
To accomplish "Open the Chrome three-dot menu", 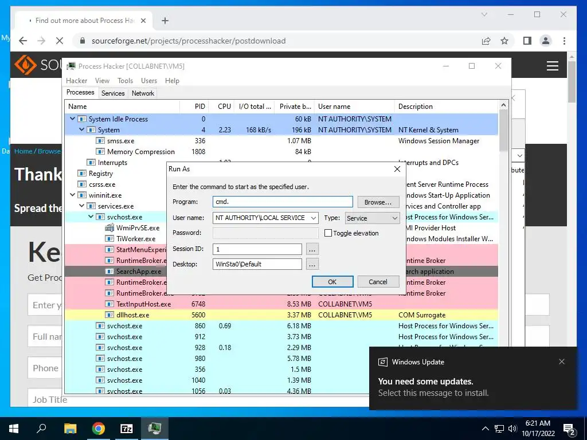I will coord(564,41).
